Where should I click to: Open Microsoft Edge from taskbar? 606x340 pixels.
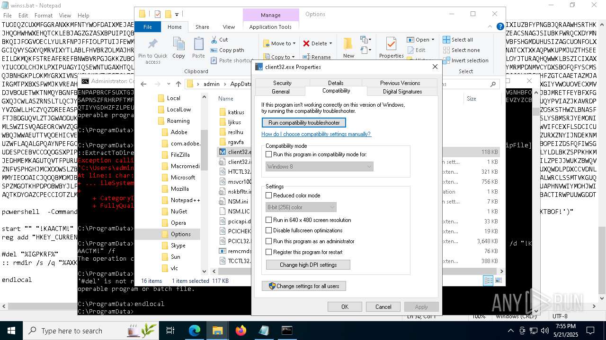pos(195,331)
